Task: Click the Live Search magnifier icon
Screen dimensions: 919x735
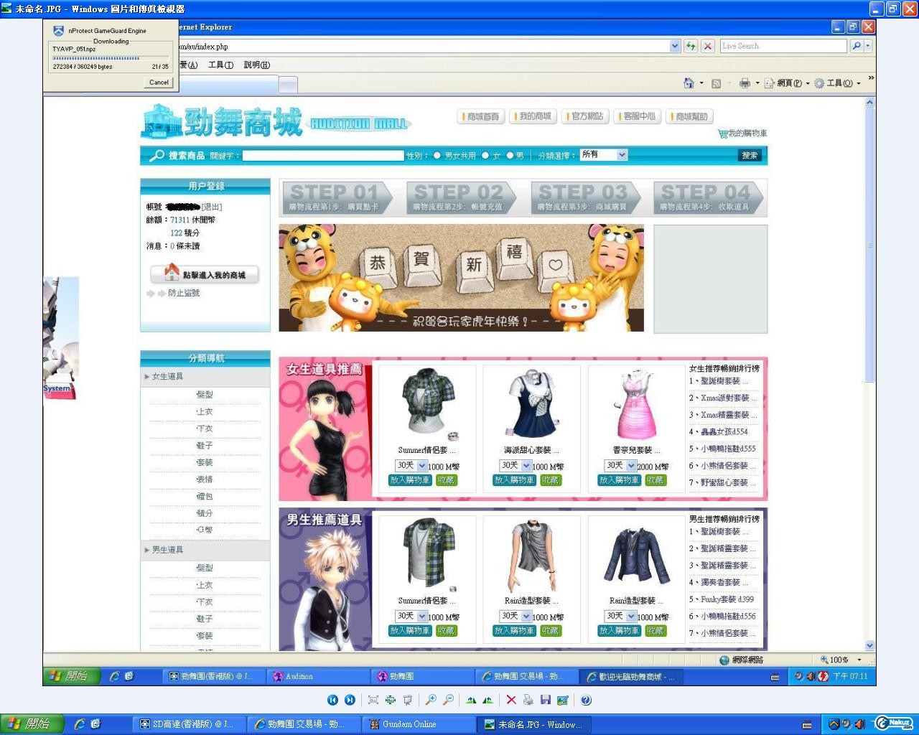Action: [856, 46]
